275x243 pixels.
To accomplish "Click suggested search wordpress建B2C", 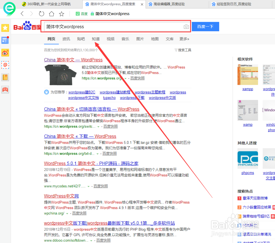I will click(82, 92).
